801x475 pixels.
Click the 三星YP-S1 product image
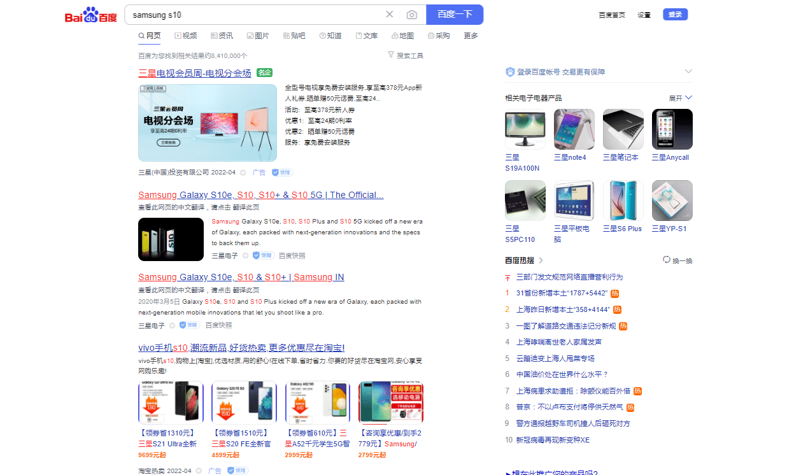(672, 201)
